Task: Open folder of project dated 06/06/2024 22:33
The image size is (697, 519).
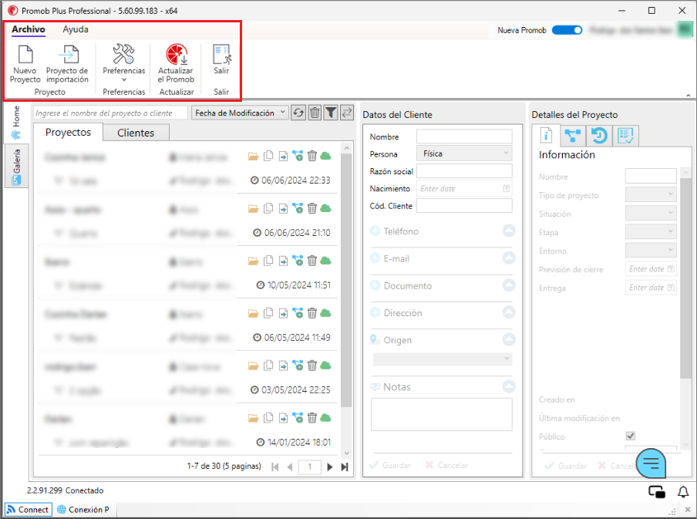Action: 253,156
